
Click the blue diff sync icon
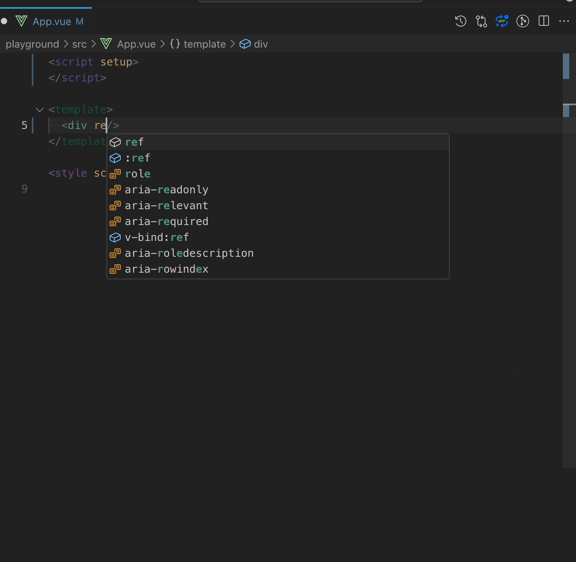point(502,21)
